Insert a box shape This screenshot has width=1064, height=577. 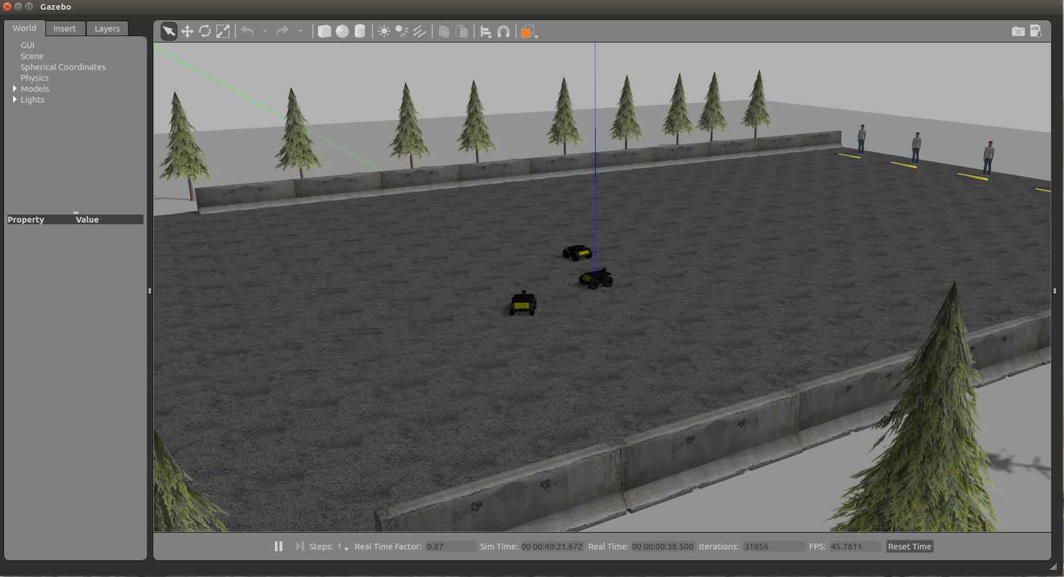point(324,32)
